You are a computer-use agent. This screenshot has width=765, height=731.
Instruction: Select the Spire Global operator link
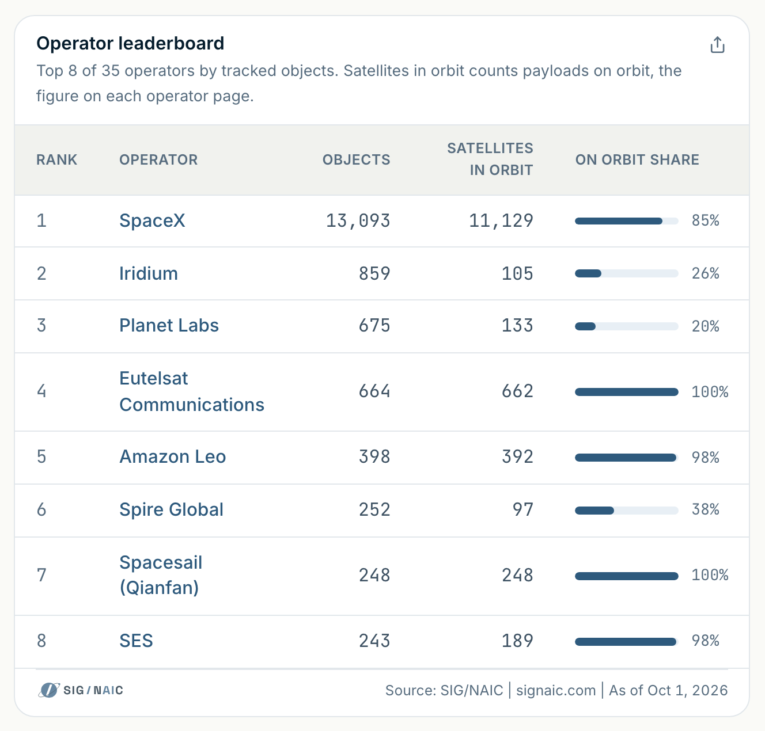171,509
